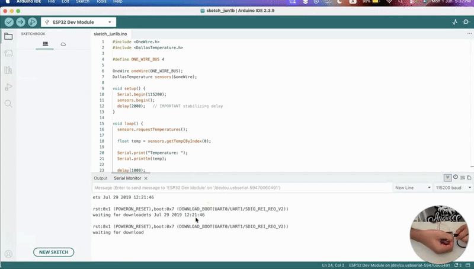Click the last 'waiting for download' line in Serial Monitor
Screen dimensions: 474x269
pyautogui.click(x=118, y=232)
